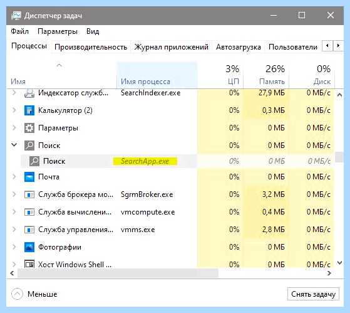Image resolution: width=350 pixels, height=313 pixels.
Task: Expand the Служба управления process group
Action: pyautogui.click(x=14, y=229)
